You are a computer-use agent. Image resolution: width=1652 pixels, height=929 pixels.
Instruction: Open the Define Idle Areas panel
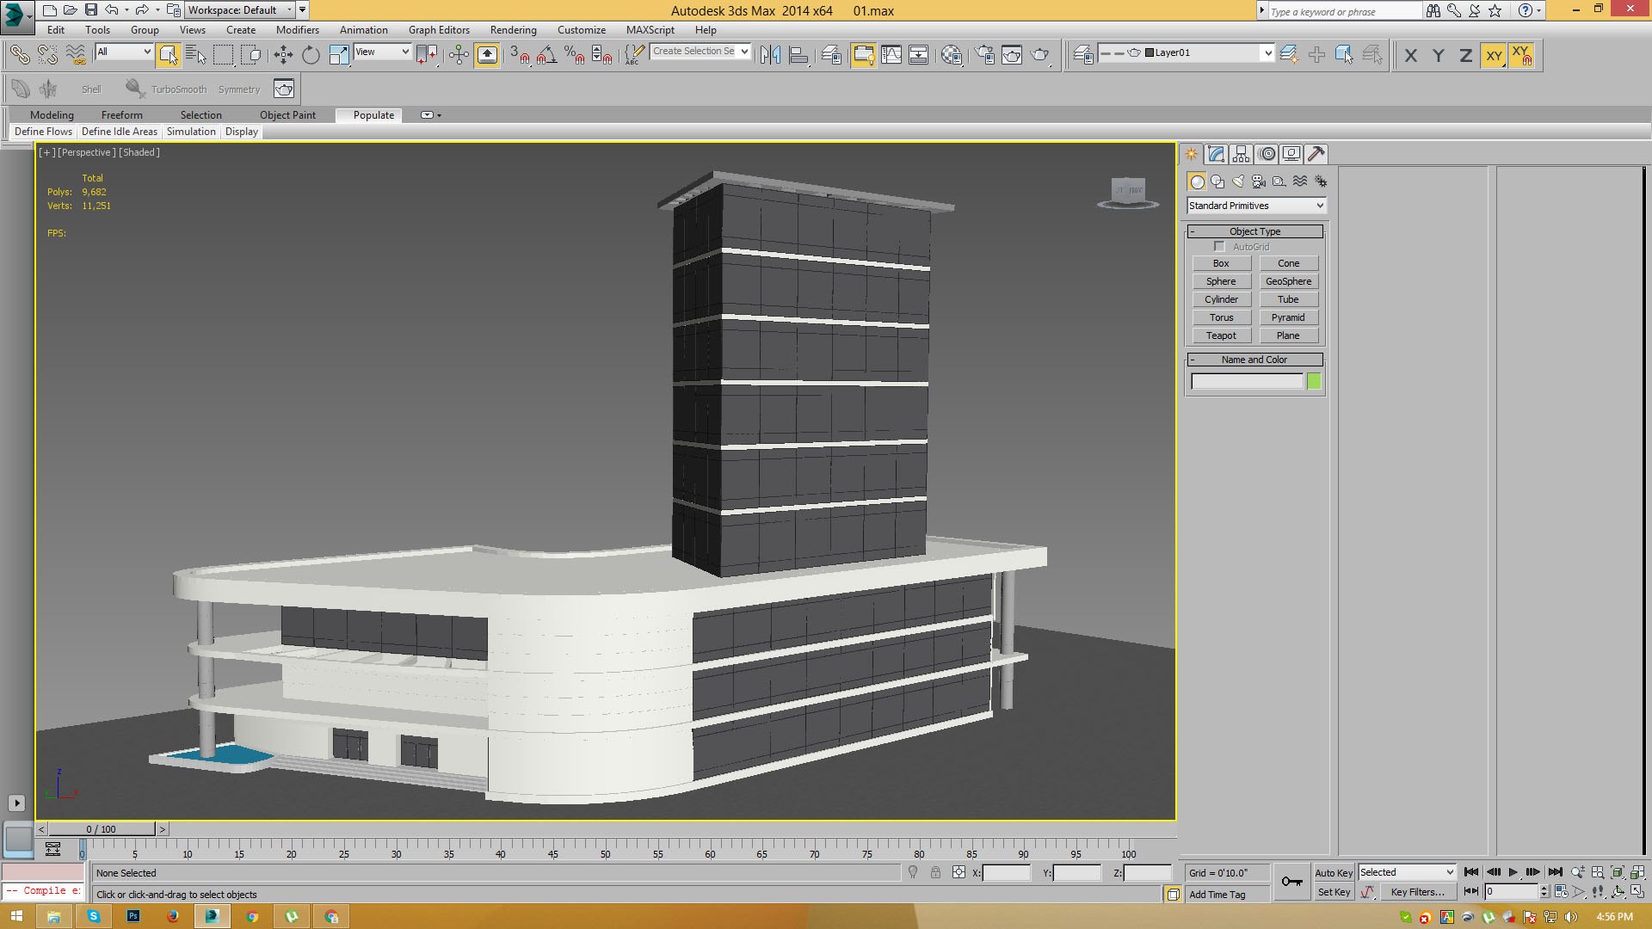point(120,132)
